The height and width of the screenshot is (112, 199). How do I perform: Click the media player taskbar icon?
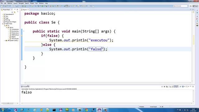(73, 110)
